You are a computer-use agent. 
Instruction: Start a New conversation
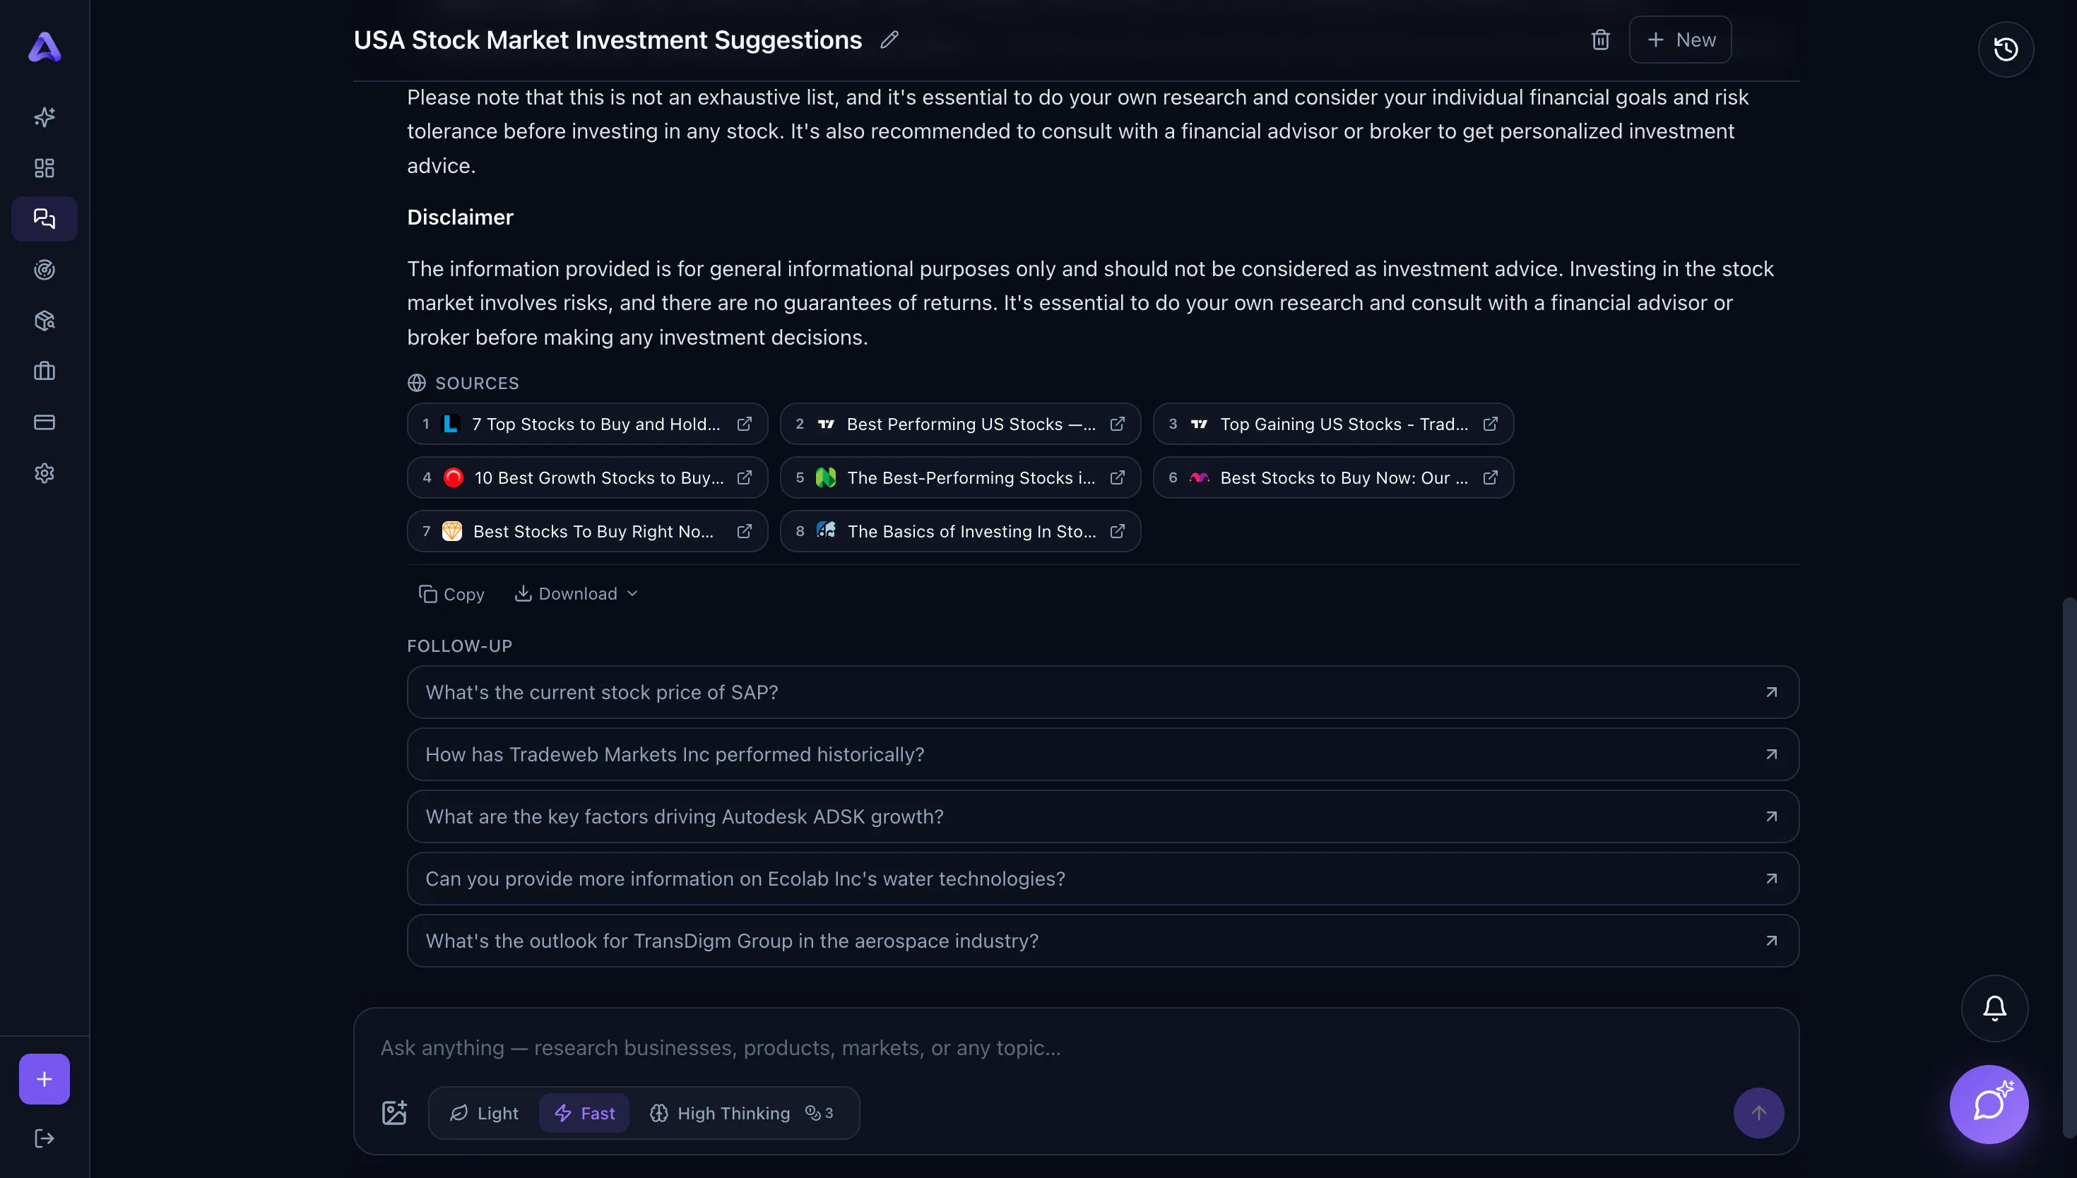click(x=1680, y=40)
